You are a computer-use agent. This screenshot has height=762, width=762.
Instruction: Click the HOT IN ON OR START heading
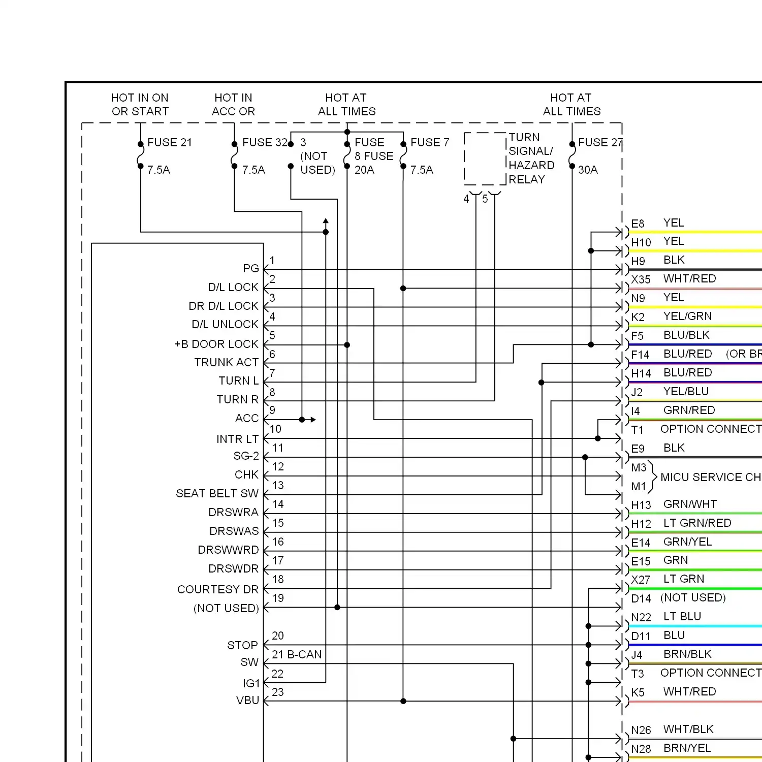coord(140,105)
